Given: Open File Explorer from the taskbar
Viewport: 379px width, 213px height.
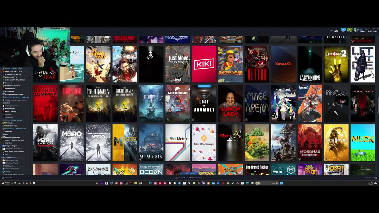Looking at the screenshot, I should coord(136,183).
